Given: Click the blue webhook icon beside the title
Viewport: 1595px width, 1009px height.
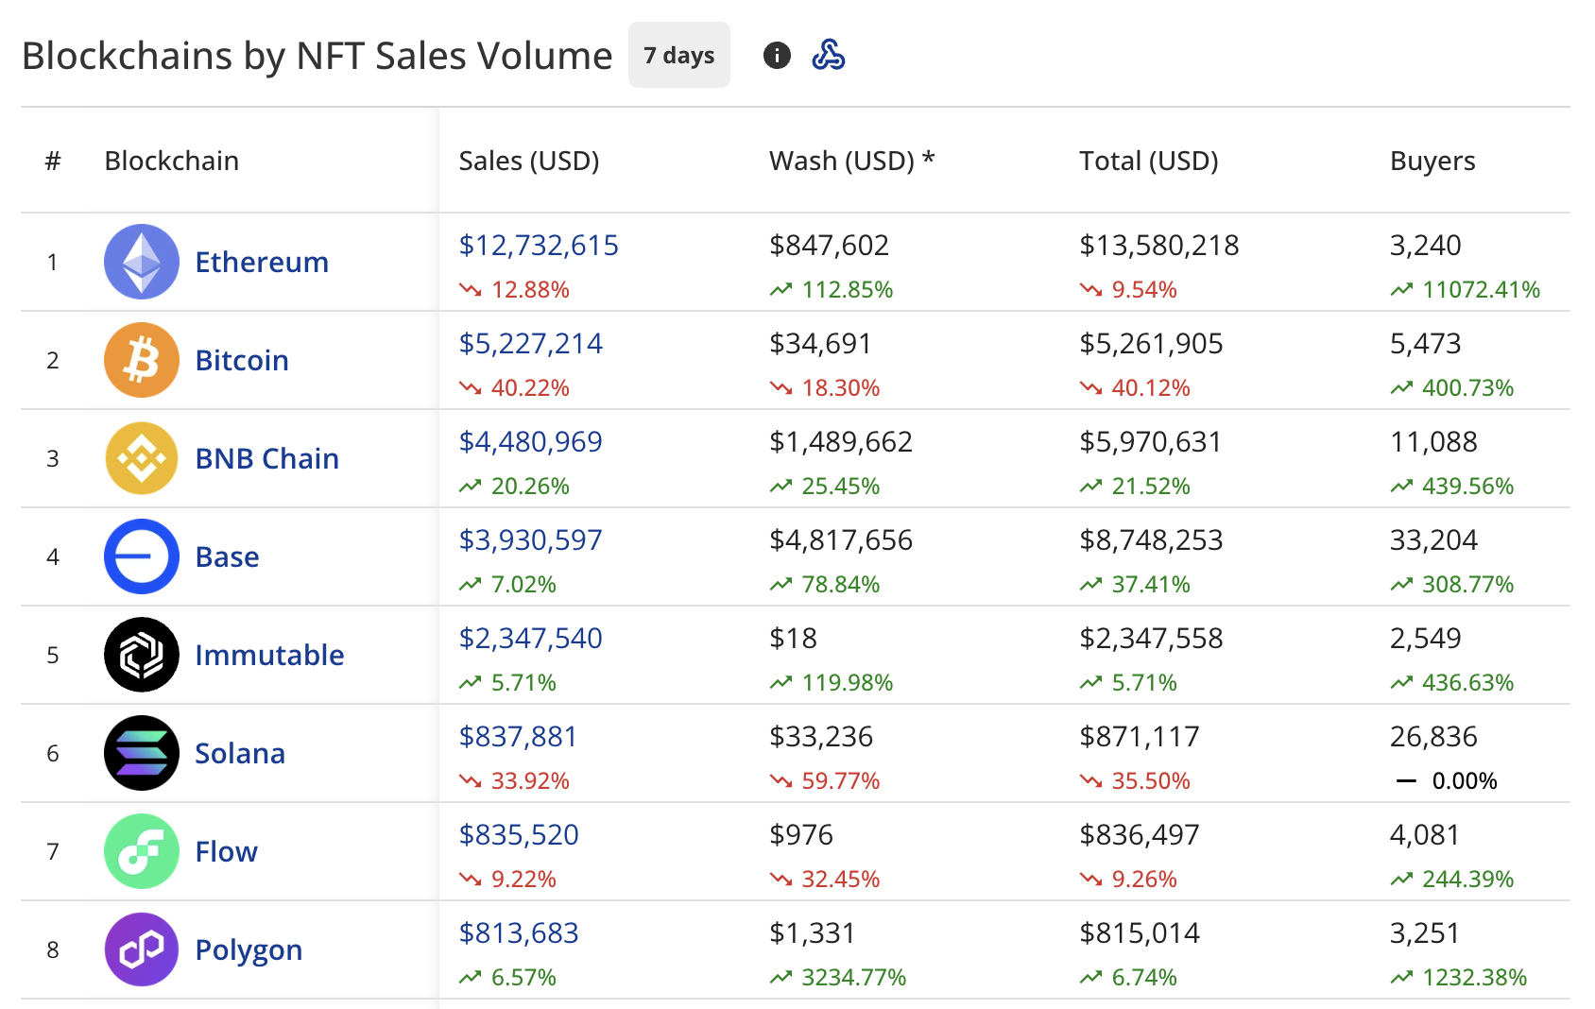Looking at the screenshot, I should tap(829, 56).
